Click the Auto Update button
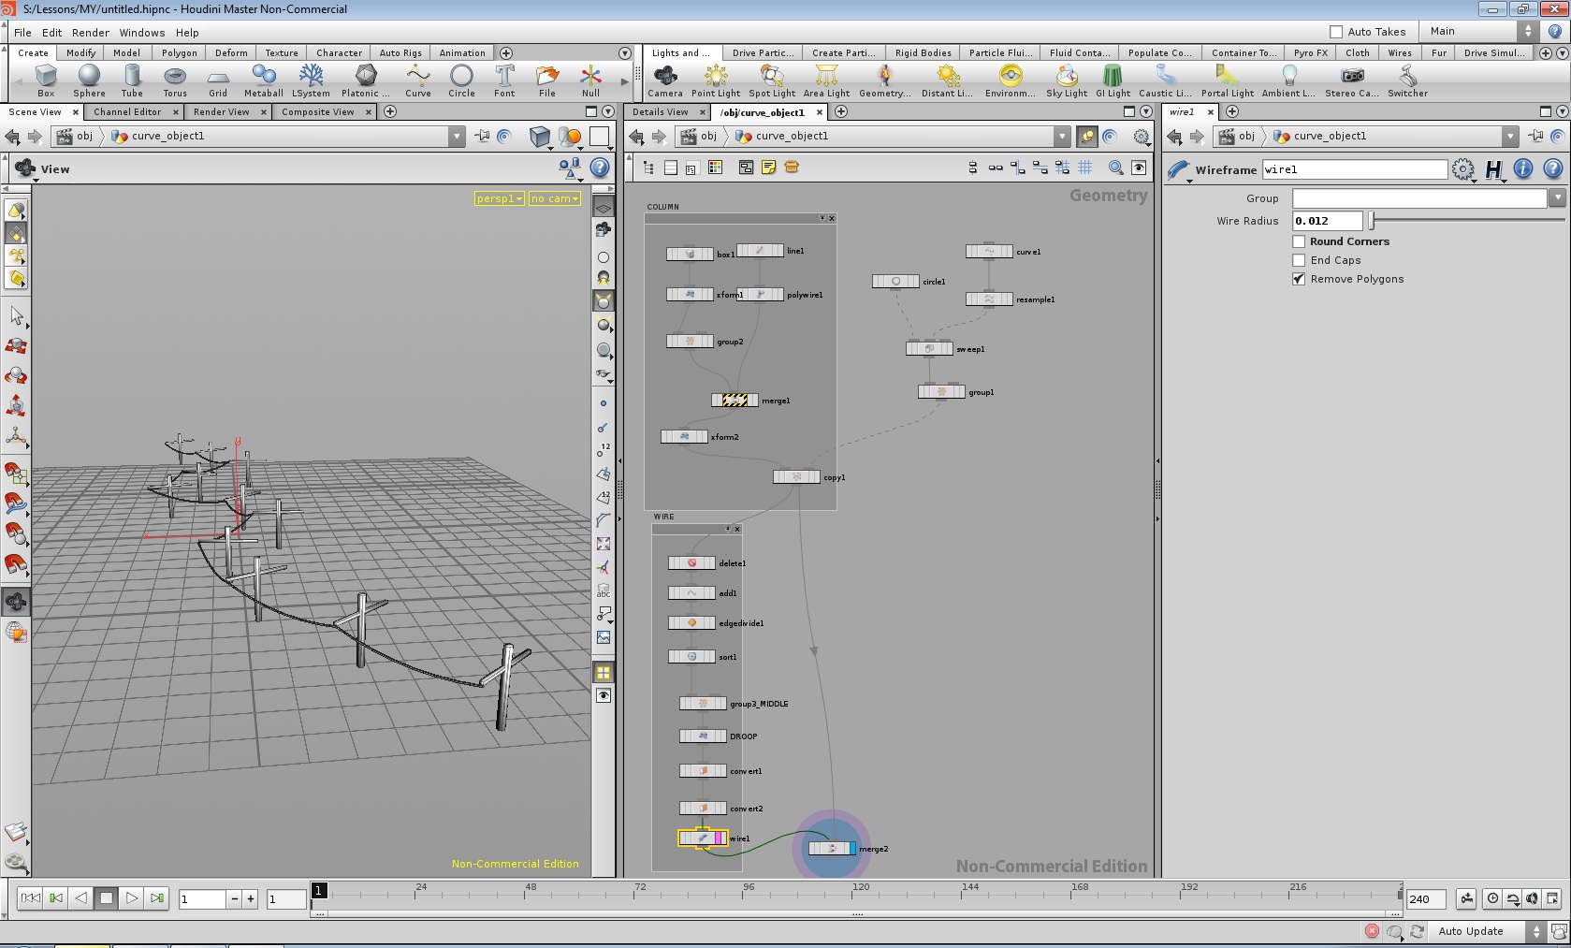The image size is (1571, 948). tap(1471, 931)
